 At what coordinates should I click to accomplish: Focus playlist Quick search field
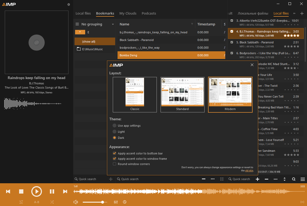click(x=241, y=179)
